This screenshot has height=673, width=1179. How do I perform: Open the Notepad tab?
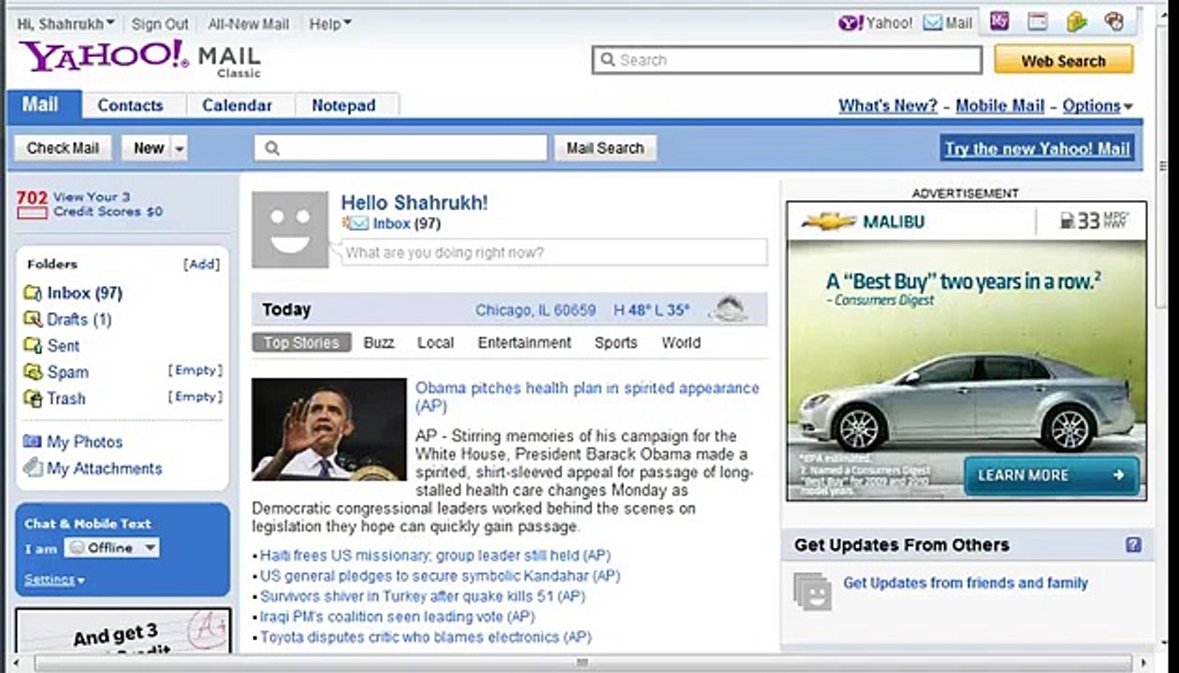pos(343,106)
